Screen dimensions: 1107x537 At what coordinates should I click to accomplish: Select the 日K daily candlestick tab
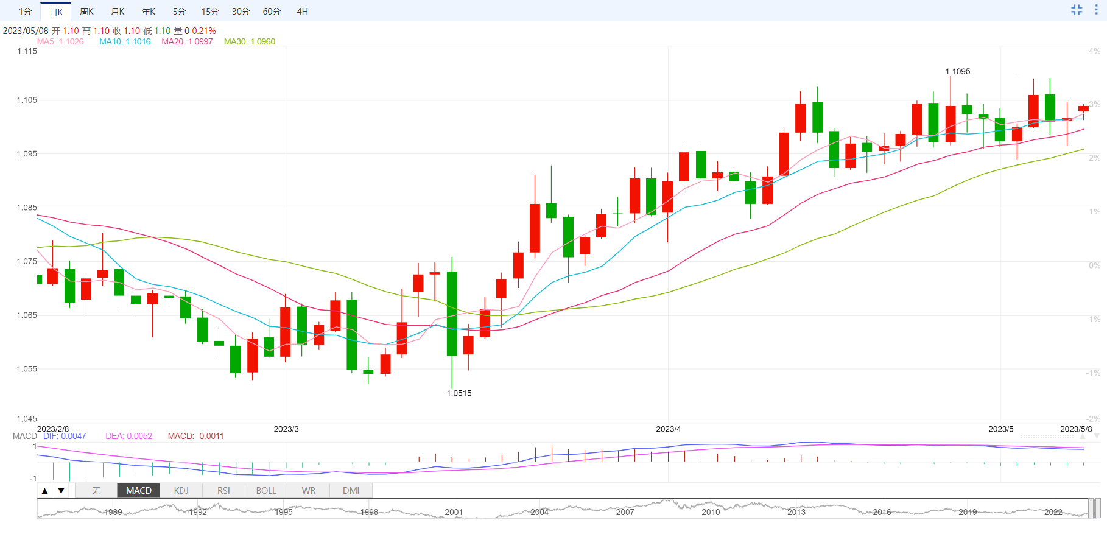pyautogui.click(x=56, y=12)
